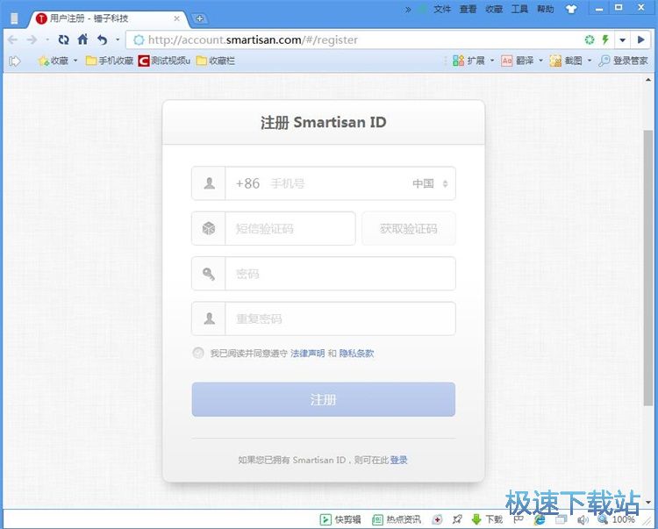658x529 pixels.
Task: Click the mobile phone icon left of tabs
Action: tap(14, 18)
